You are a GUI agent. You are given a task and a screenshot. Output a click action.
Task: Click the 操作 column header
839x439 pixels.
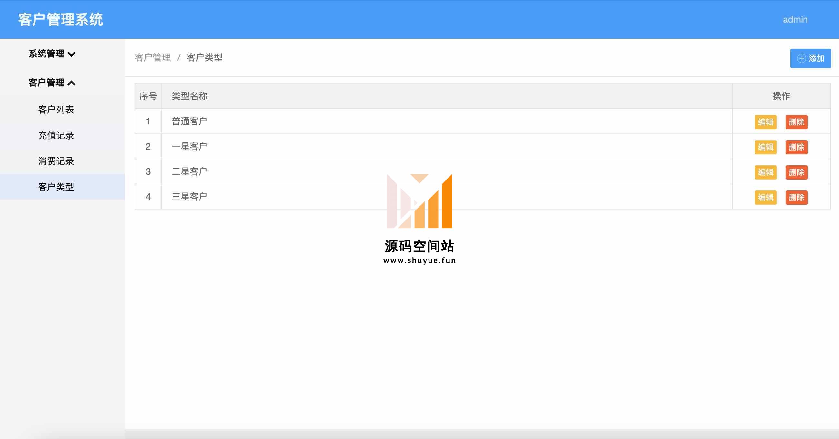click(781, 96)
